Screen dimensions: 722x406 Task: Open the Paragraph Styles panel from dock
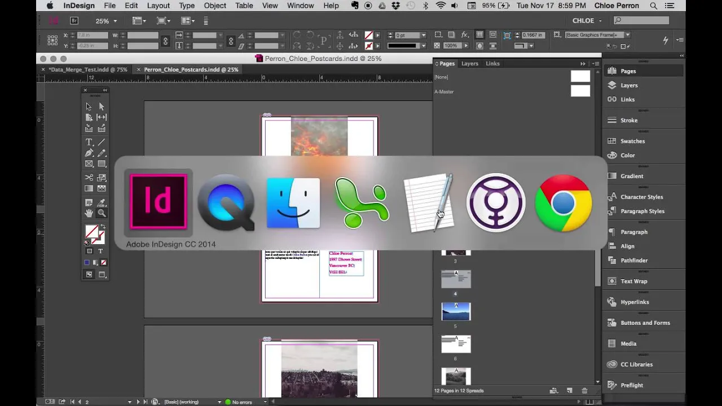tap(643, 211)
